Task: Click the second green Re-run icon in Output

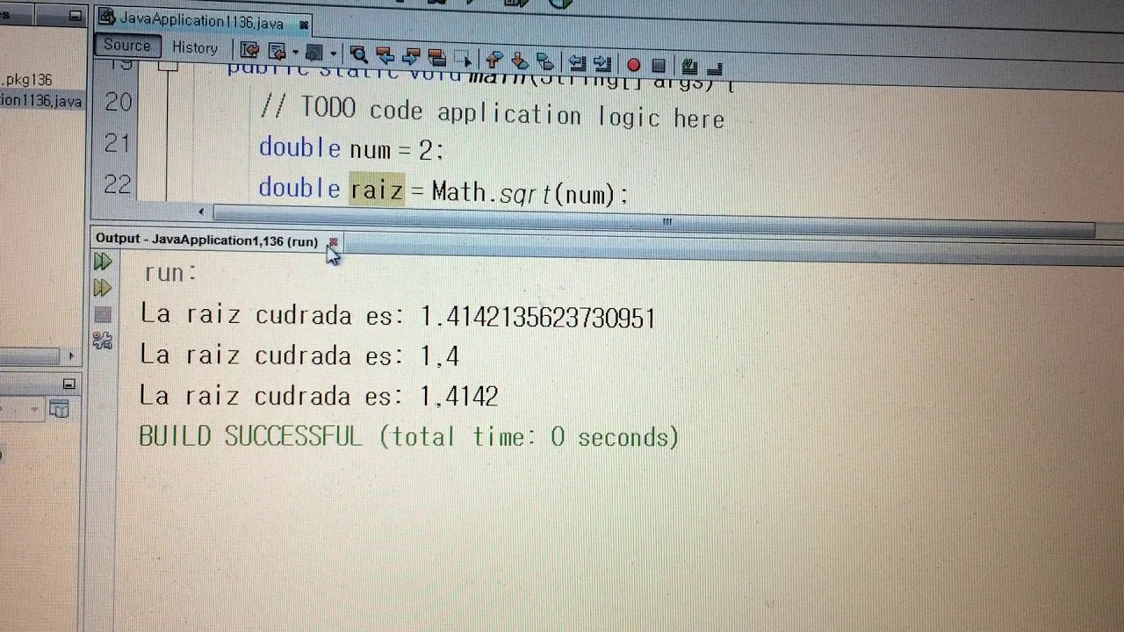Action: click(x=103, y=288)
